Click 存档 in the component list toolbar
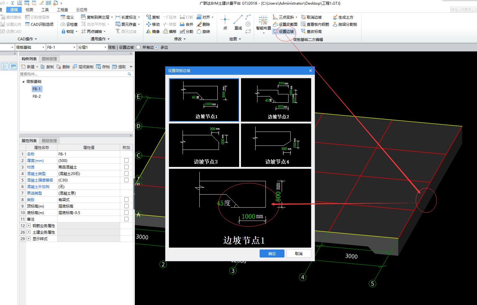Image resolution: width=477 pixels, height=305 pixels. (103, 67)
